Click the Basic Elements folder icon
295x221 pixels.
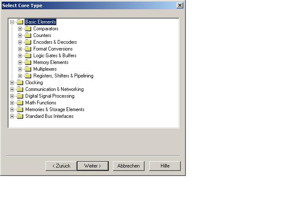click(20, 22)
